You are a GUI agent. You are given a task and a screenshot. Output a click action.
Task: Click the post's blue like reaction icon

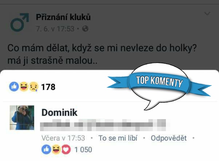(x=14, y=87)
